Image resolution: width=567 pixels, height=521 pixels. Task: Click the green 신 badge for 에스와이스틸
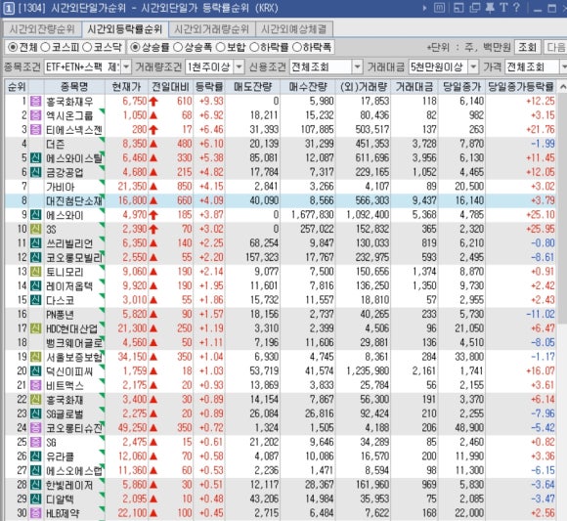coord(35,158)
